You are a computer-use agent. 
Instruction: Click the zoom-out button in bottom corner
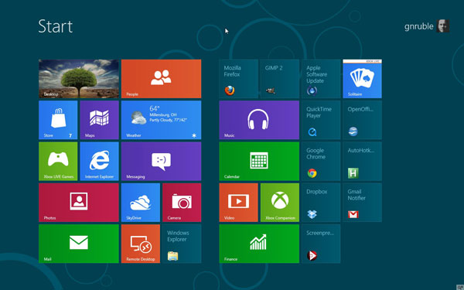tap(460, 287)
